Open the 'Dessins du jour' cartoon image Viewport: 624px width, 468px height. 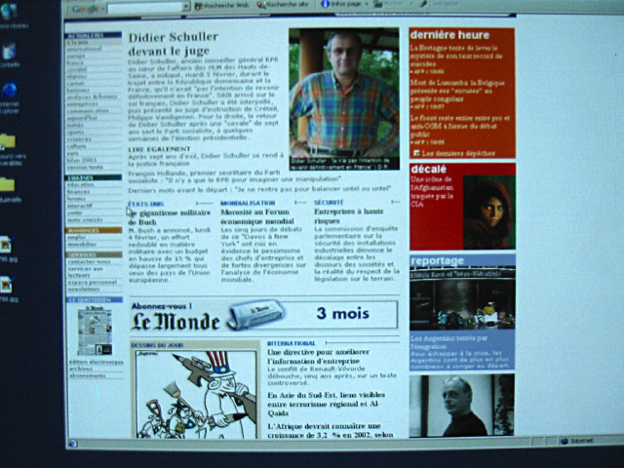[x=196, y=394]
